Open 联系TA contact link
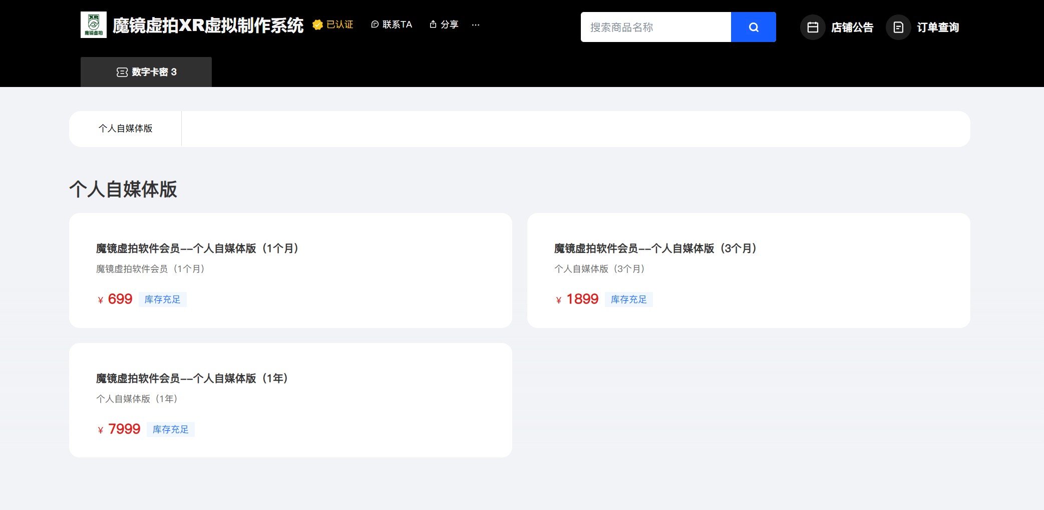 (x=392, y=24)
